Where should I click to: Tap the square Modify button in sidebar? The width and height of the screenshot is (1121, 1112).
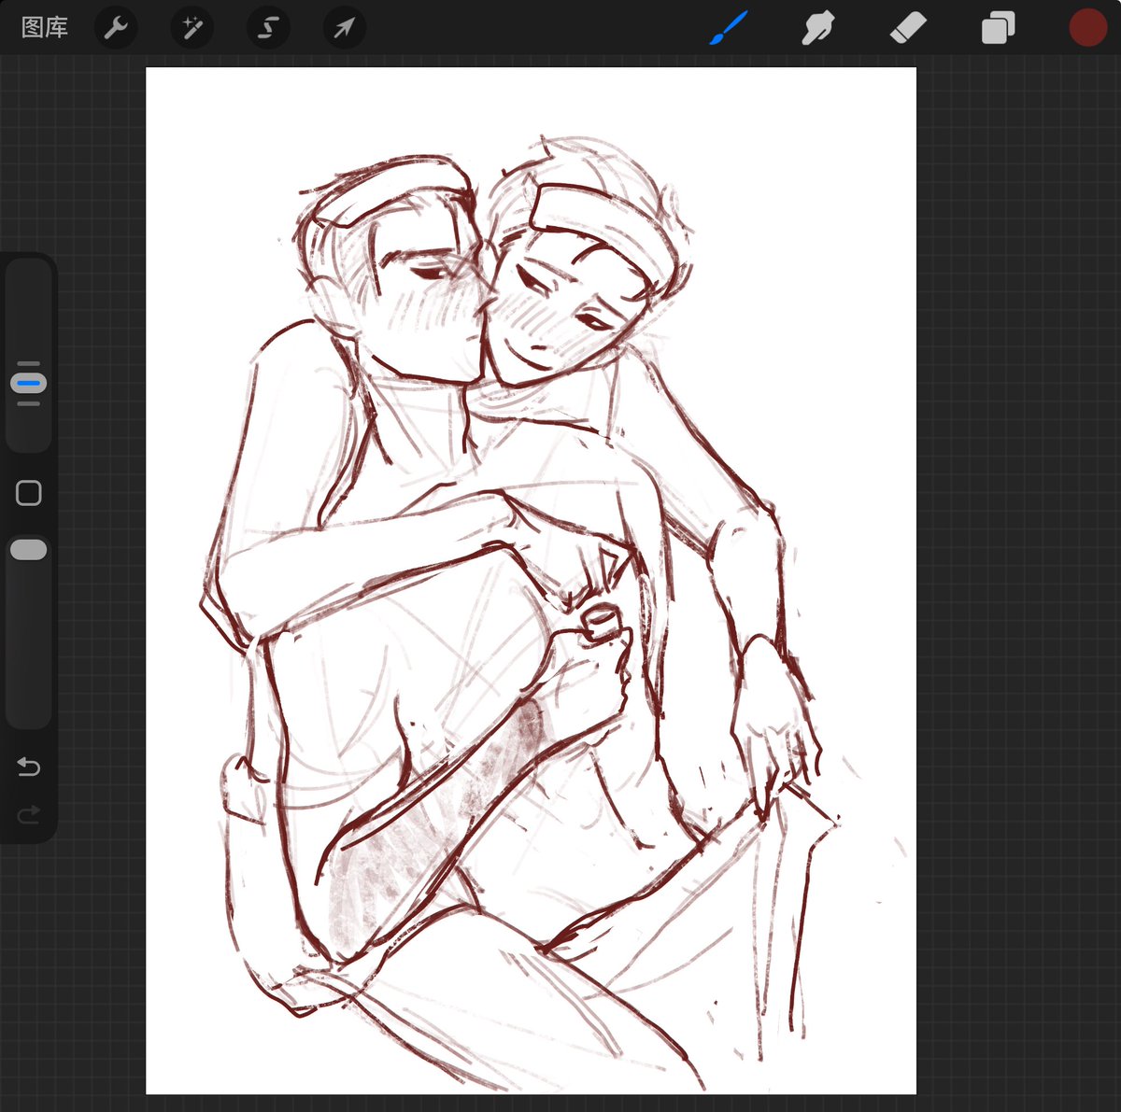(x=29, y=493)
